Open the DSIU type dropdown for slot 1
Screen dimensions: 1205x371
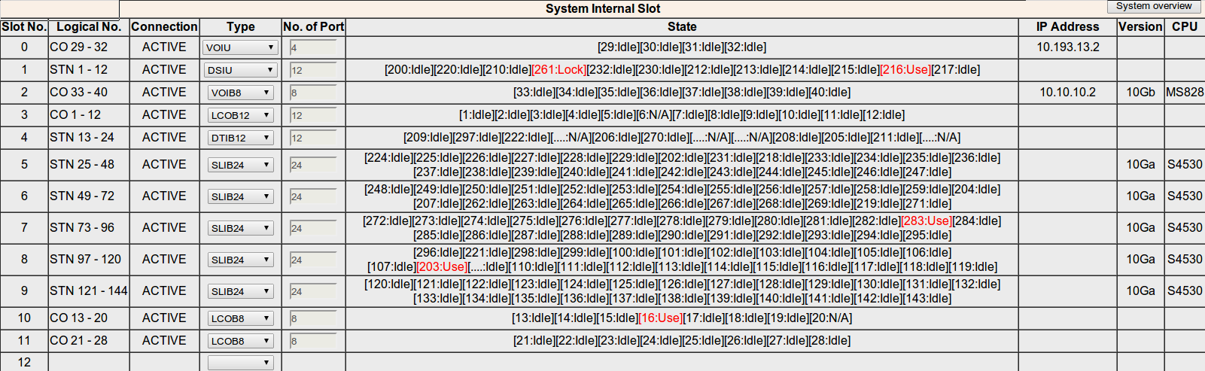[240, 70]
